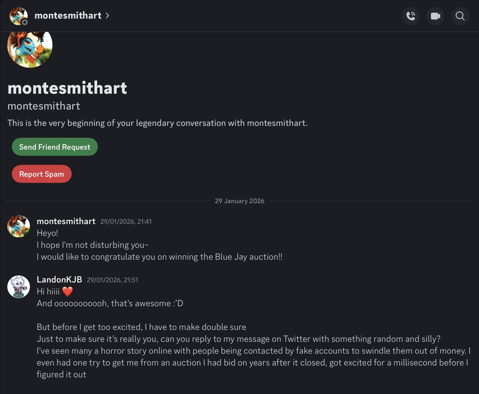The height and width of the screenshot is (394, 479).
Task: Select the Blue Jay auction congratulation message
Action: 159,257
